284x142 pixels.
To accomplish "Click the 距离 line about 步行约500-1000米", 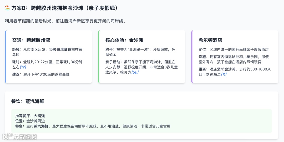I will pos(235,72).
